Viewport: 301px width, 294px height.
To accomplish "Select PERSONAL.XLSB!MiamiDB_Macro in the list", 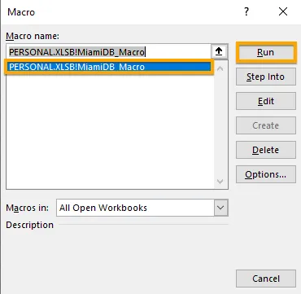I will click(109, 67).
